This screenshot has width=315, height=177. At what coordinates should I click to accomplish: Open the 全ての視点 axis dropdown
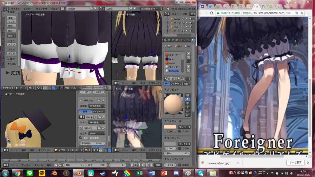click(97, 106)
